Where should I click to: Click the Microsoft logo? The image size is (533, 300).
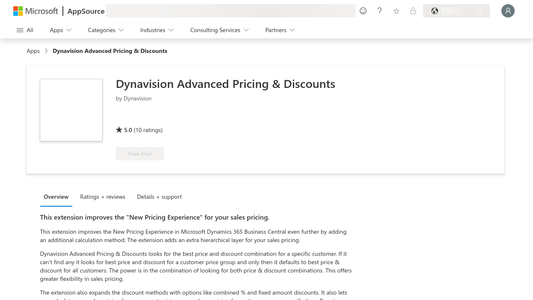(36, 11)
